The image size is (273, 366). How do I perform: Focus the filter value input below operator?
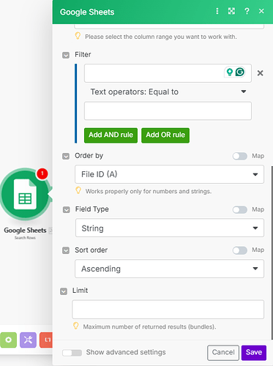coord(168,111)
